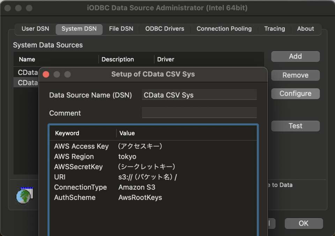The height and width of the screenshot is (236, 335).
Task: Open the About tab
Action: [306, 29]
